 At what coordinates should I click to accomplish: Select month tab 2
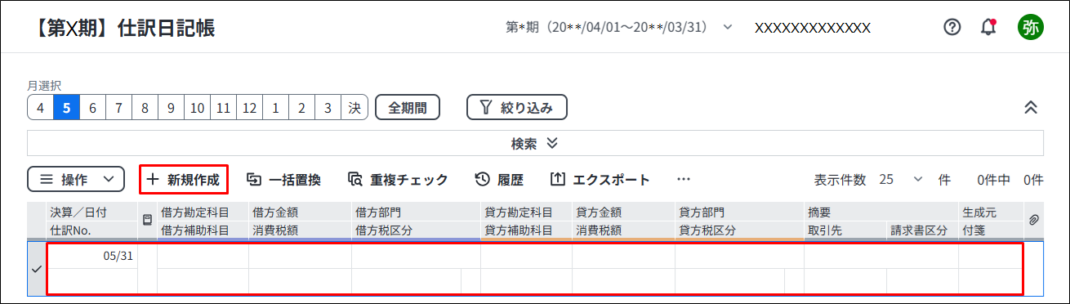(x=302, y=107)
